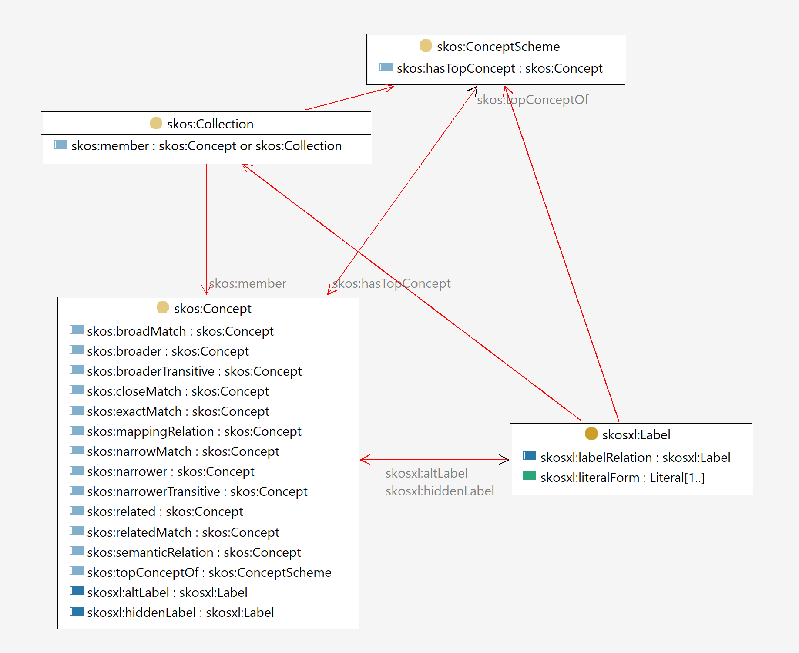This screenshot has width=799, height=653.
Task: Click the green skosxl:literalForm property icon
Action: coord(529,476)
